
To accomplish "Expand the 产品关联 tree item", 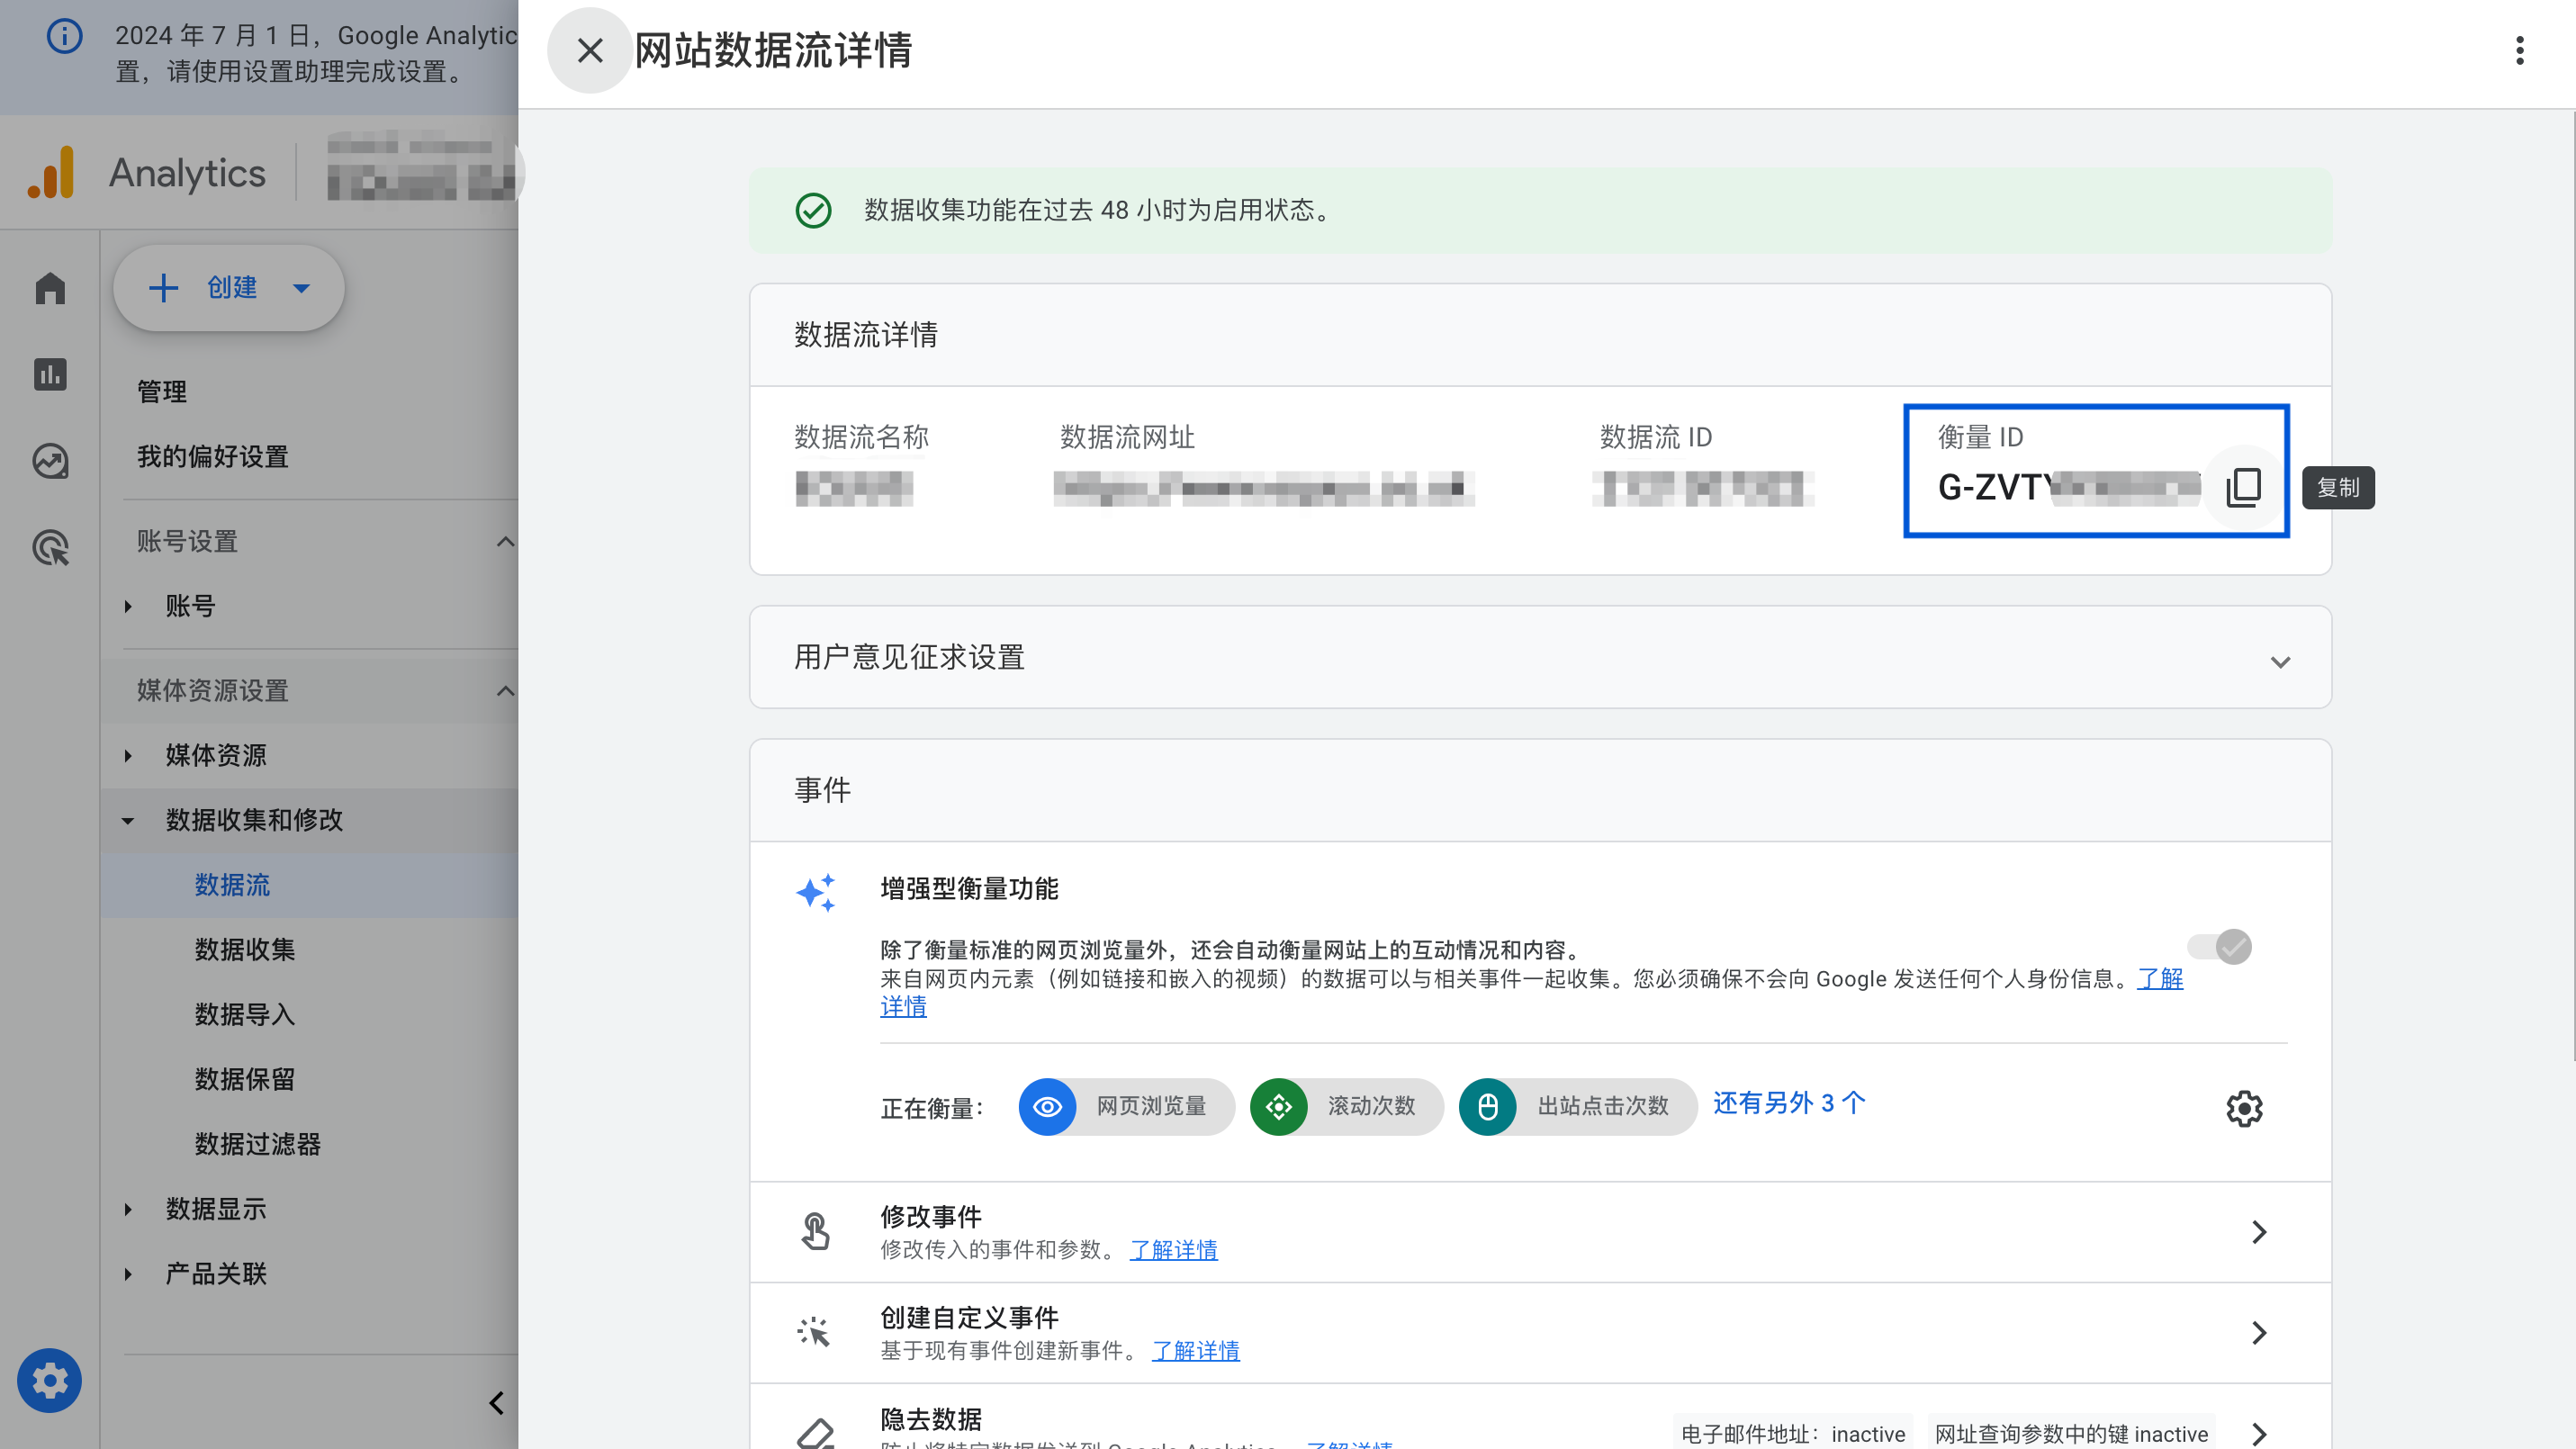I will point(128,1274).
